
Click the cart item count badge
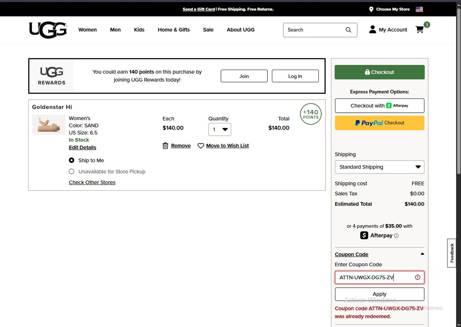(x=427, y=25)
